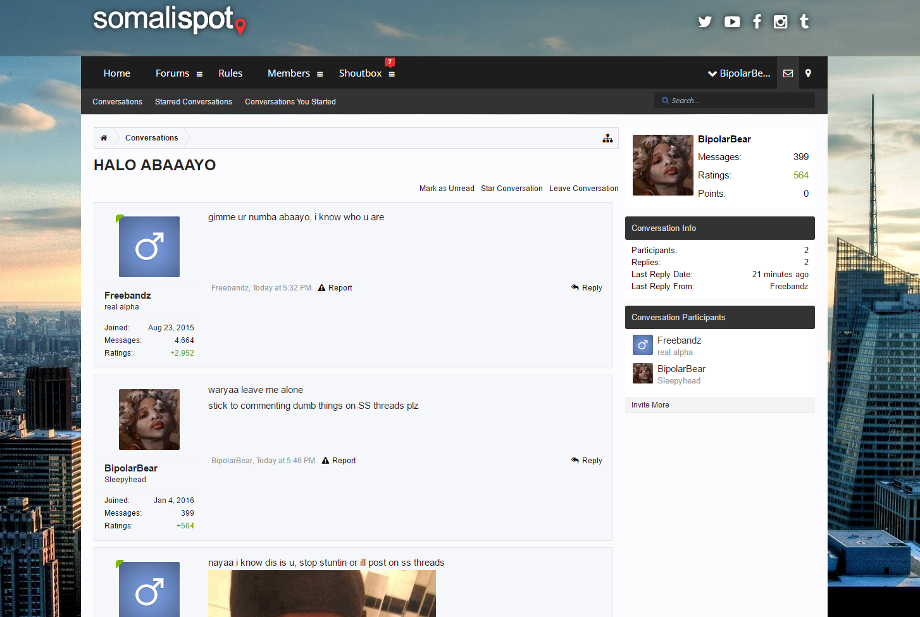Screen dimensions: 920x617
Task: Click the 'Today at 5:46 PM' permalink
Action: point(285,461)
